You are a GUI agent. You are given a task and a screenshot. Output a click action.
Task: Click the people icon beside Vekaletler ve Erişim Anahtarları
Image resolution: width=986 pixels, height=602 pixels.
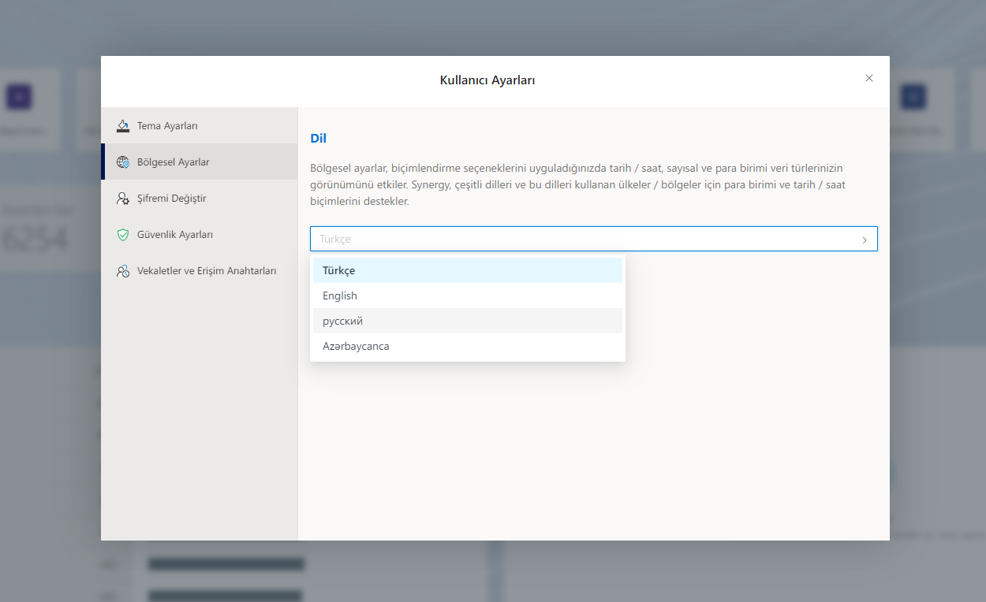[124, 270]
